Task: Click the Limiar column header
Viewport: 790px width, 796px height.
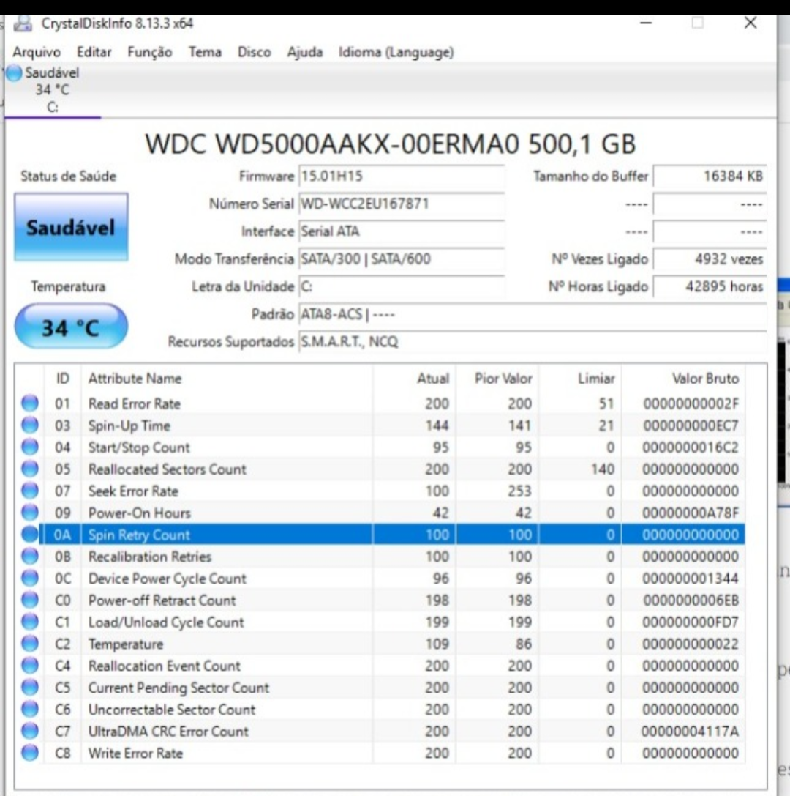Action: click(580, 378)
